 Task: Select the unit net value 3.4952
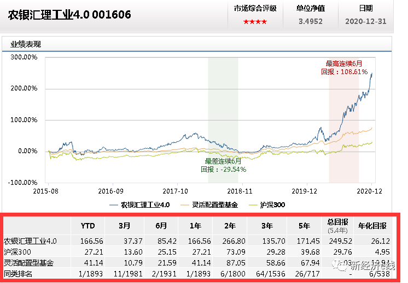tap(311, 21)
